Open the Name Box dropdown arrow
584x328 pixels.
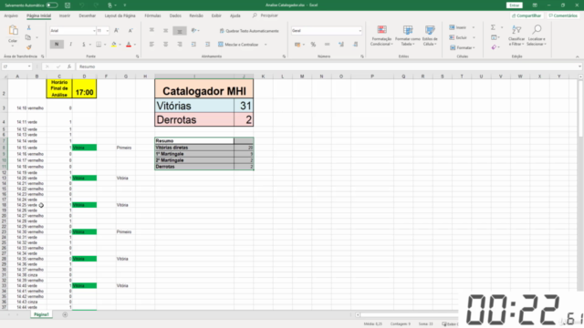click(x=29, y=67)
